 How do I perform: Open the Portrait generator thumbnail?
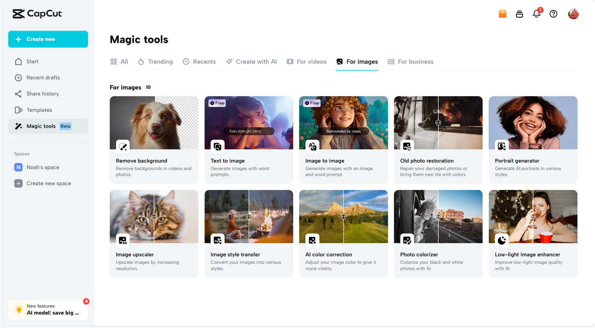coord(533,123)
